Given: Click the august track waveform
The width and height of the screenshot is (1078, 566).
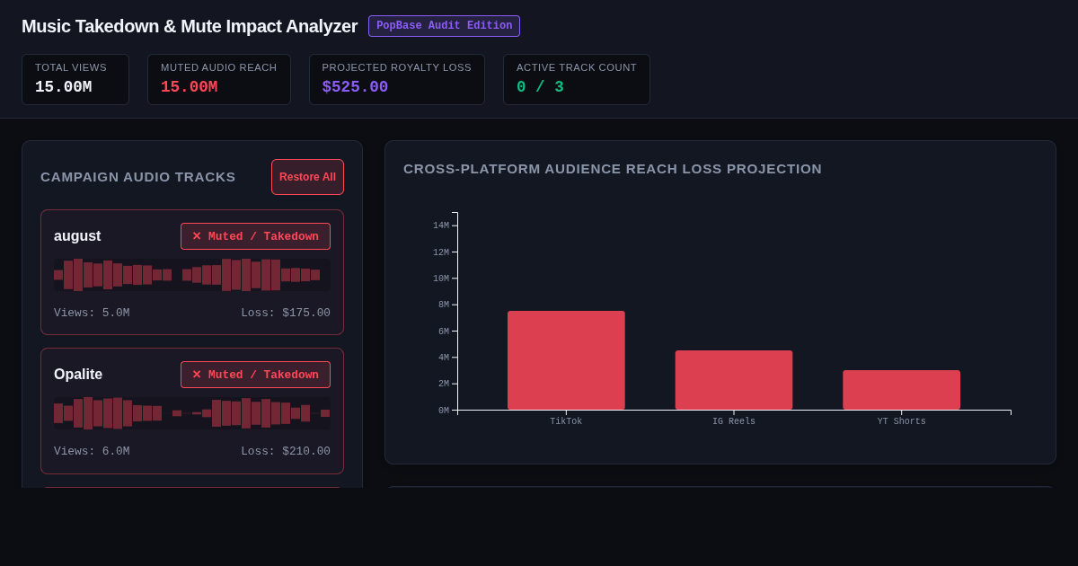Looking at the screenshot, I should (192, 275).
